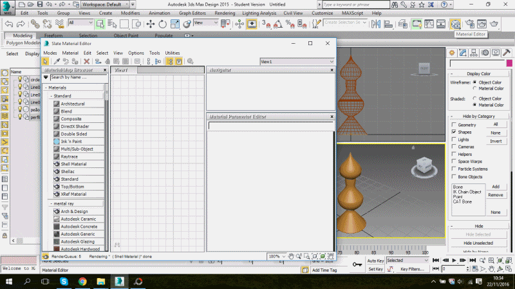Select the Rotate tool in main toolbar

point(163,24)
